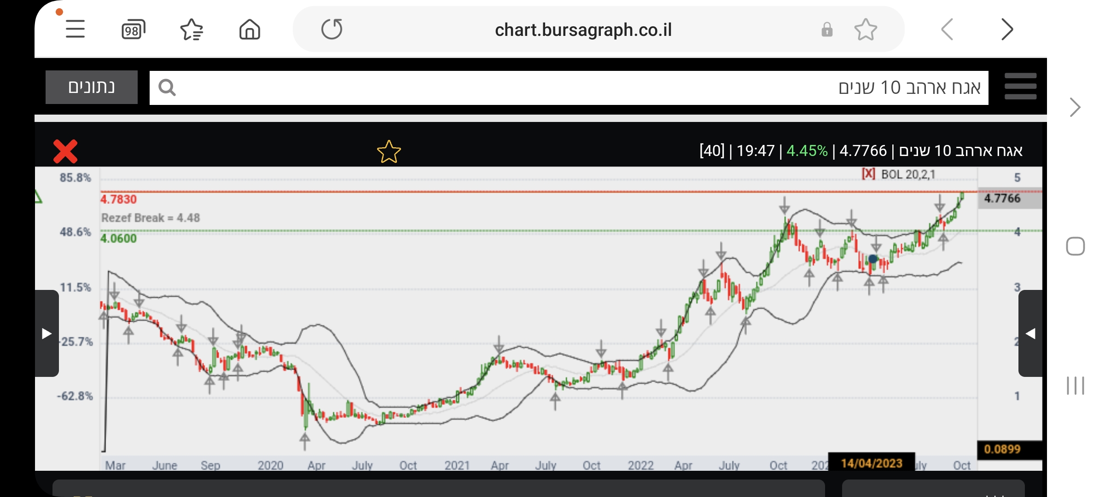Open the browser bookmarks list icon

coord(192,30)
